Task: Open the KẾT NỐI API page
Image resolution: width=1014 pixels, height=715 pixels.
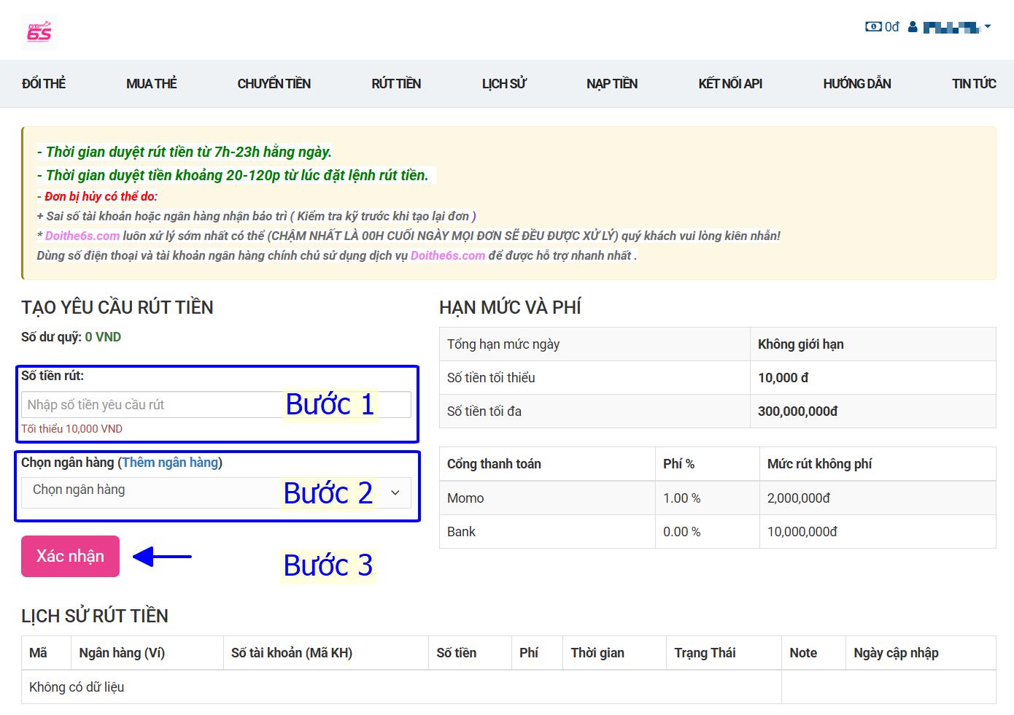Action: tap(729, 84)
